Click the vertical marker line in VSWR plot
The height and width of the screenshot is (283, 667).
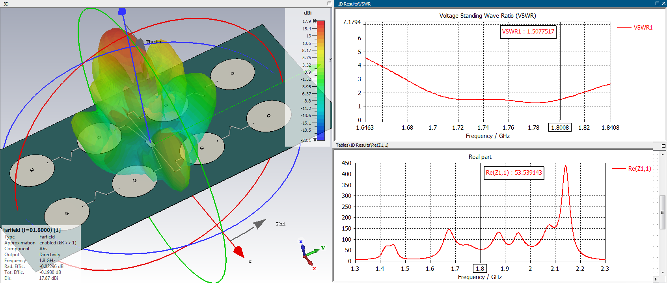tap(560, 71)
